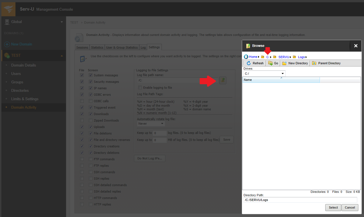Open Domain Details in sidebar
Image resolution: width=364 pixels, height=217 pixels.
click(x=24, y=65)
